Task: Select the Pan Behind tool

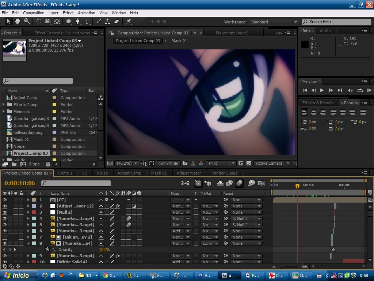Action: 57,22
